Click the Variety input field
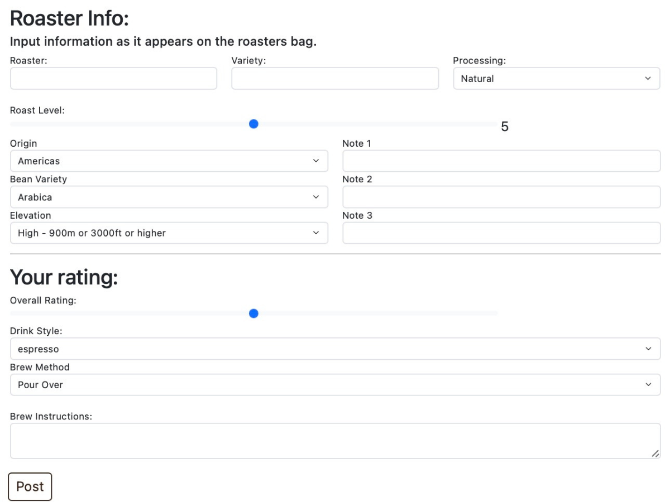Screen dimensions: 670x502 coord(335,79)
